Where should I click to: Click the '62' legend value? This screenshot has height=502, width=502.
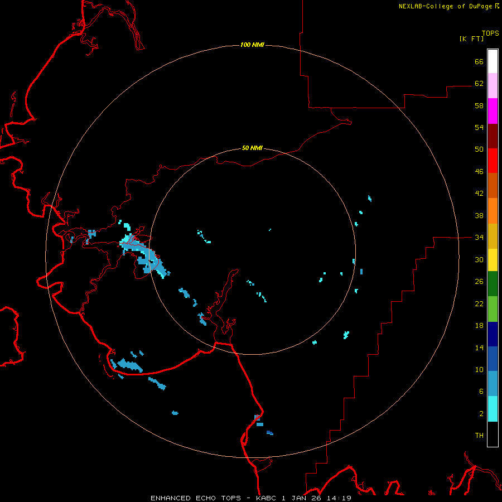click(479, 84)
